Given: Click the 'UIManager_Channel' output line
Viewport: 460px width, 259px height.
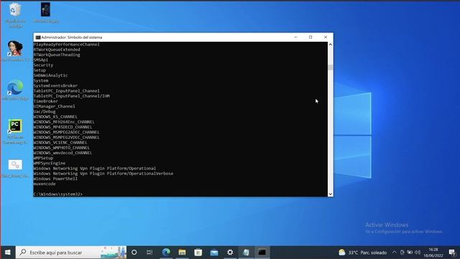Looking at the screenshot, I should coord(55,106).
